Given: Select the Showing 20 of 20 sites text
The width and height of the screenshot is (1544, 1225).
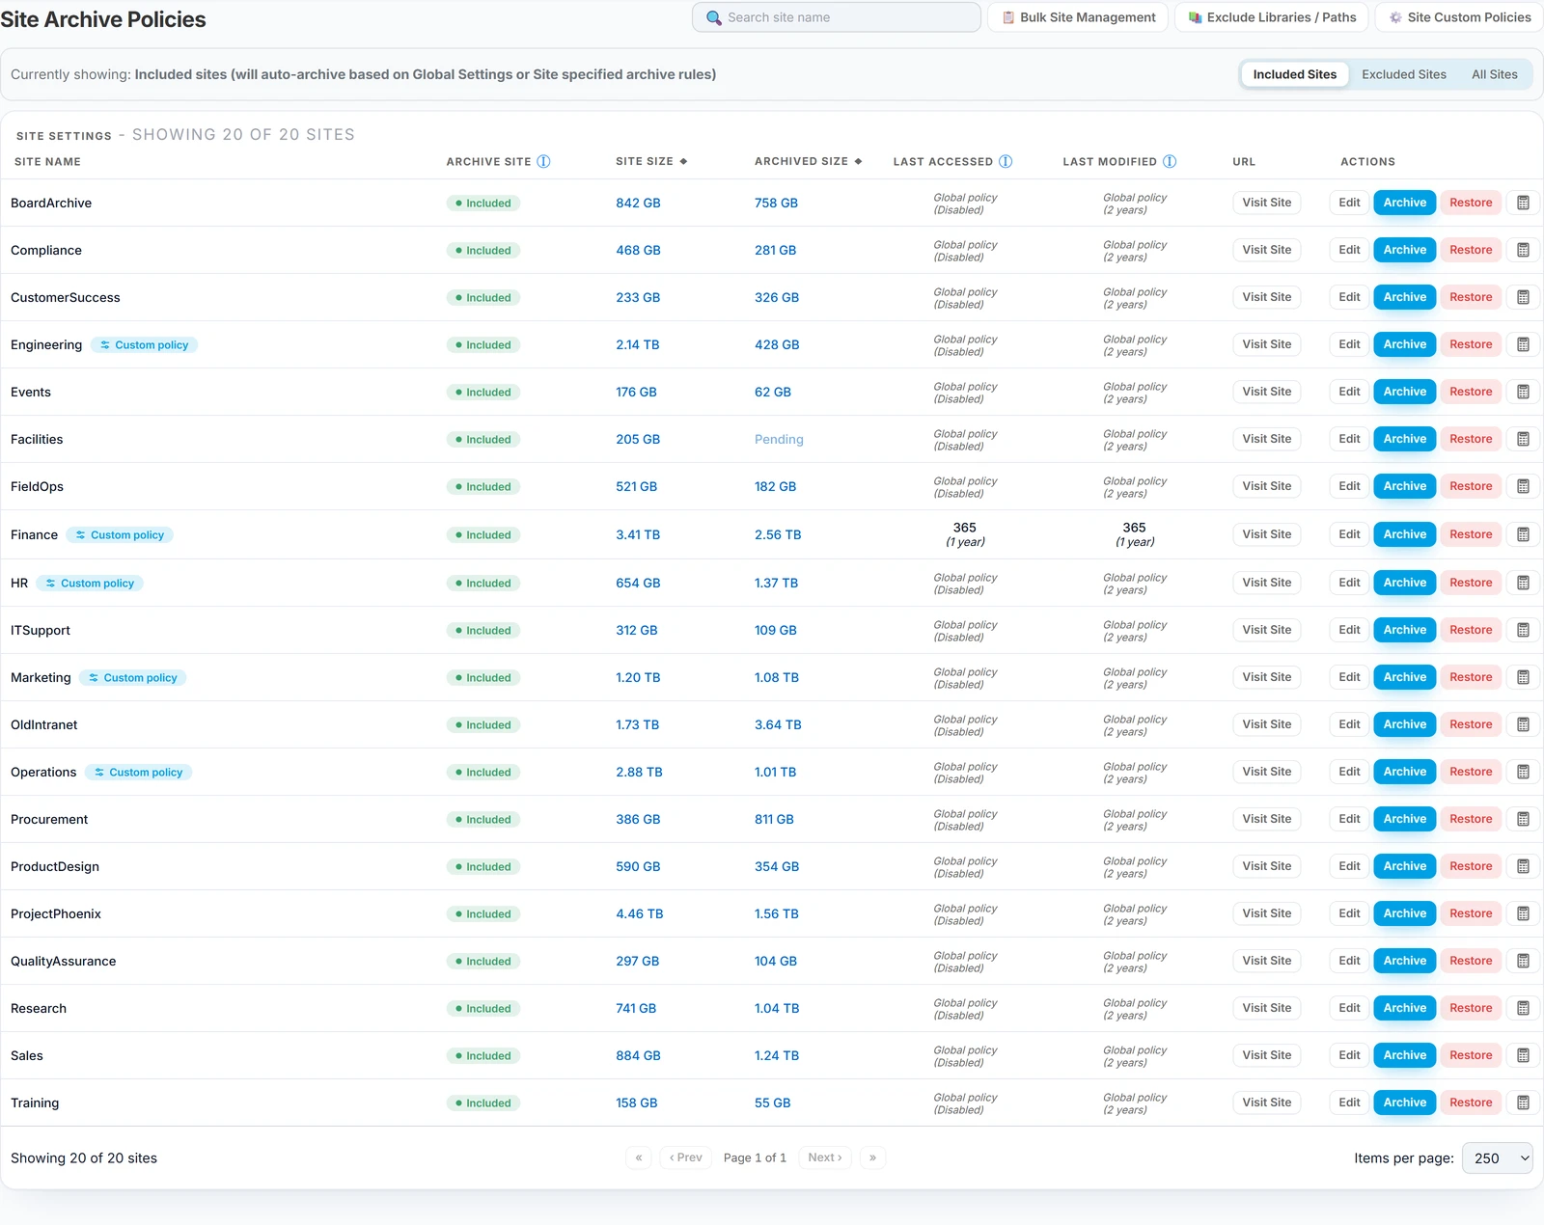Looking at the screenshot, I should [x=84, y=1157].
